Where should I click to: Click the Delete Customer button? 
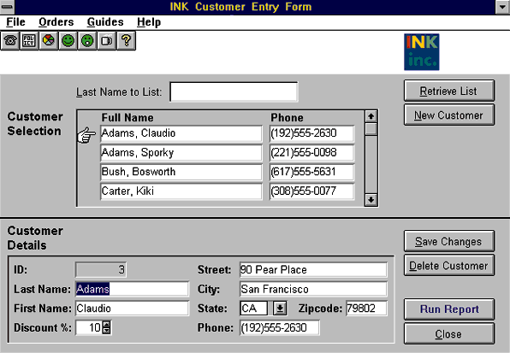click(449, 266)
